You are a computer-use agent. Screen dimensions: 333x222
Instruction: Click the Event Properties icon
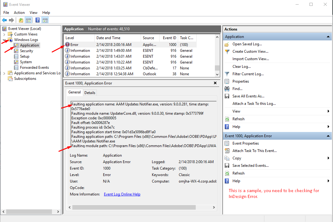click(227, 143)
